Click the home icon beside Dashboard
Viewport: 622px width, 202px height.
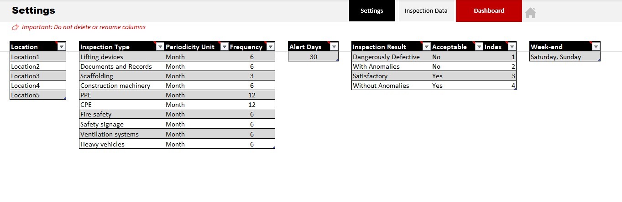click(x=530, y=13)
